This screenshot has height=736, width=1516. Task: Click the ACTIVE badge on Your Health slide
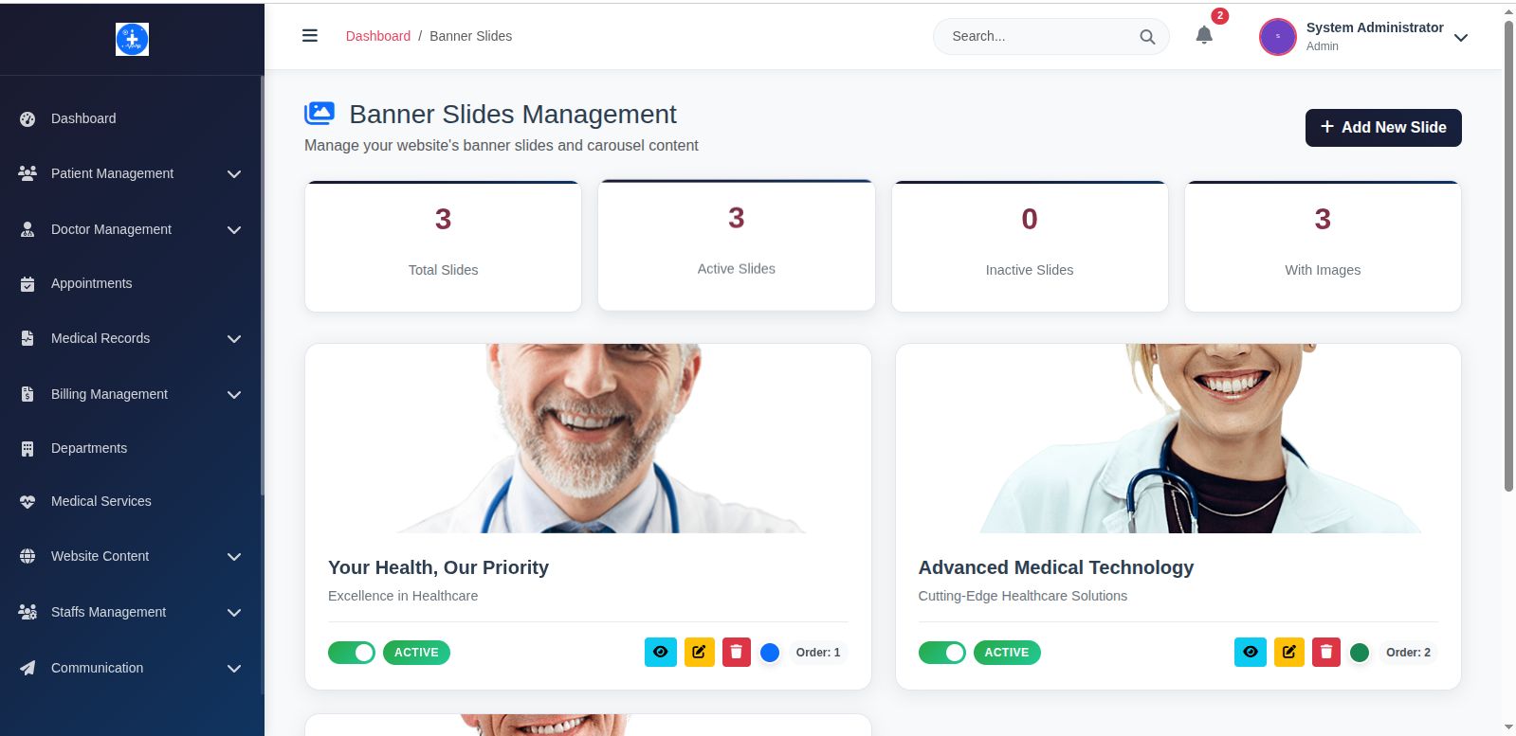[416, 653]
